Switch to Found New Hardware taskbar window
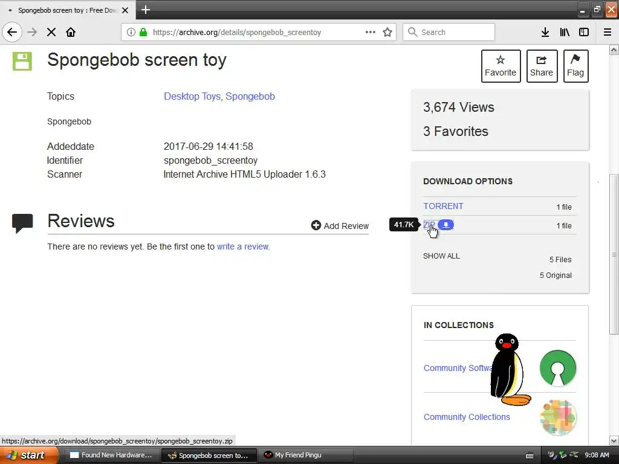 point(111,455)
